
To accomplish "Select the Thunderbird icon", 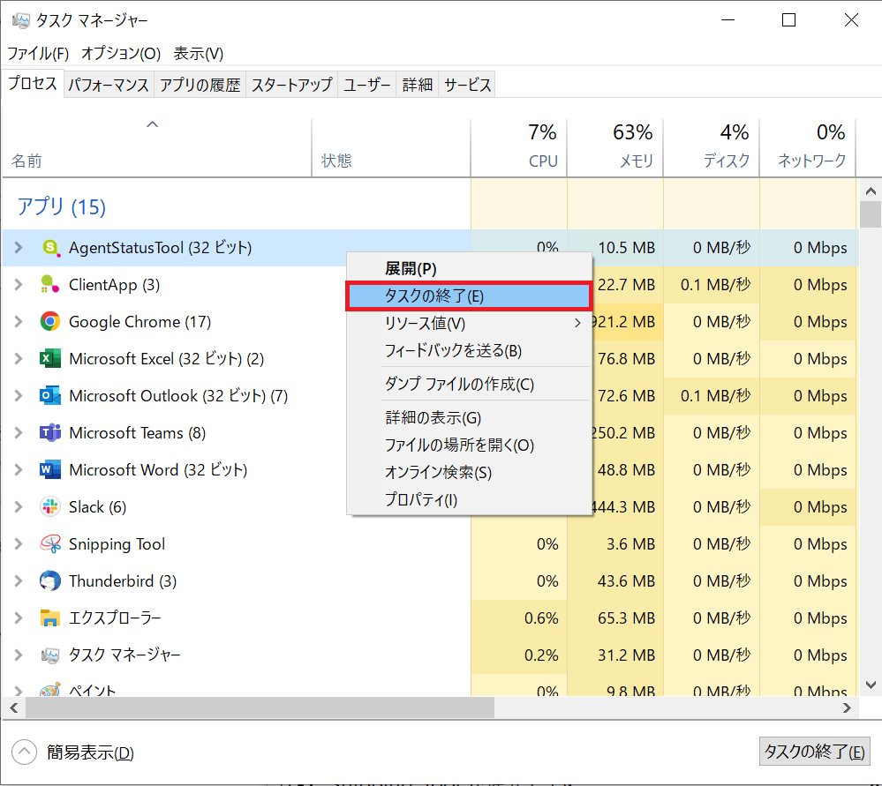I will [x=50, y=580].
